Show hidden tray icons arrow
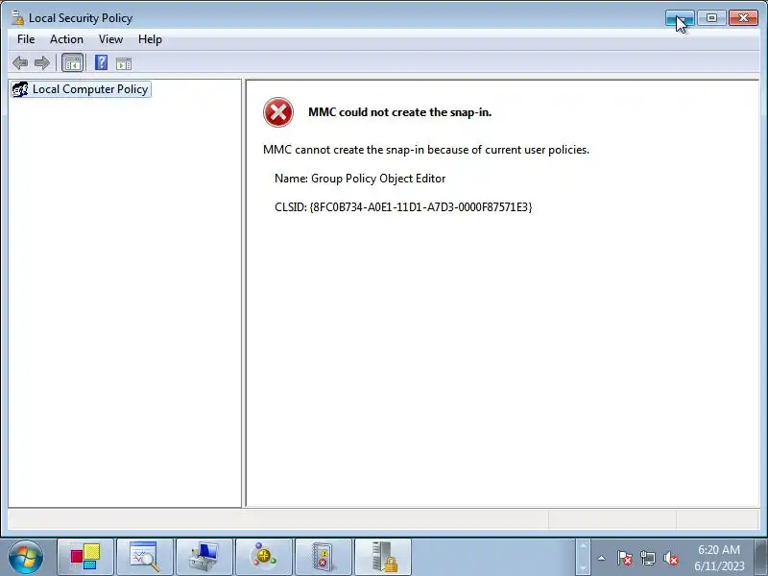The height and width of the screenshot is (576, 768). [x=602, y=558]
